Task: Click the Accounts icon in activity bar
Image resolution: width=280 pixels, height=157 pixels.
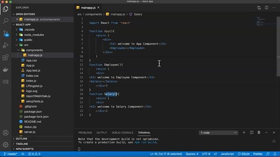Action: [6, 133]
